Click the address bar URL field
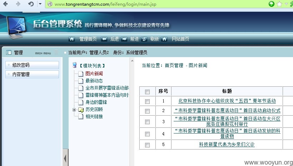Screen dimensions: 293x166 (x=157, y=4)
